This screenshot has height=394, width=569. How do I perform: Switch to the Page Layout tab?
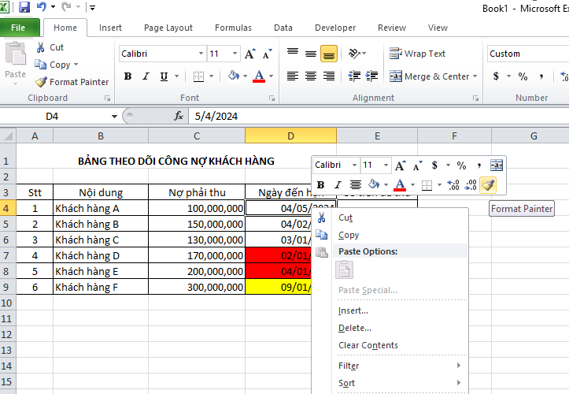click(168, 28)
